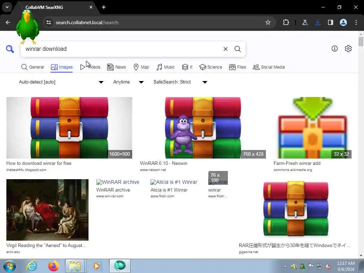Click the artic.edu source text
Image resolution: width=364 pixels, height=273 pixels.
click(x=13, y=252)
